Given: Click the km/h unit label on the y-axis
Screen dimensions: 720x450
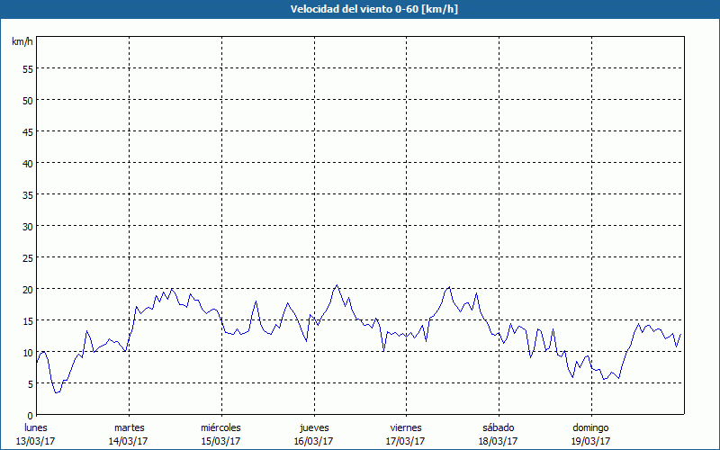Looking at the screenshot, I should click(x=22, y=42).
